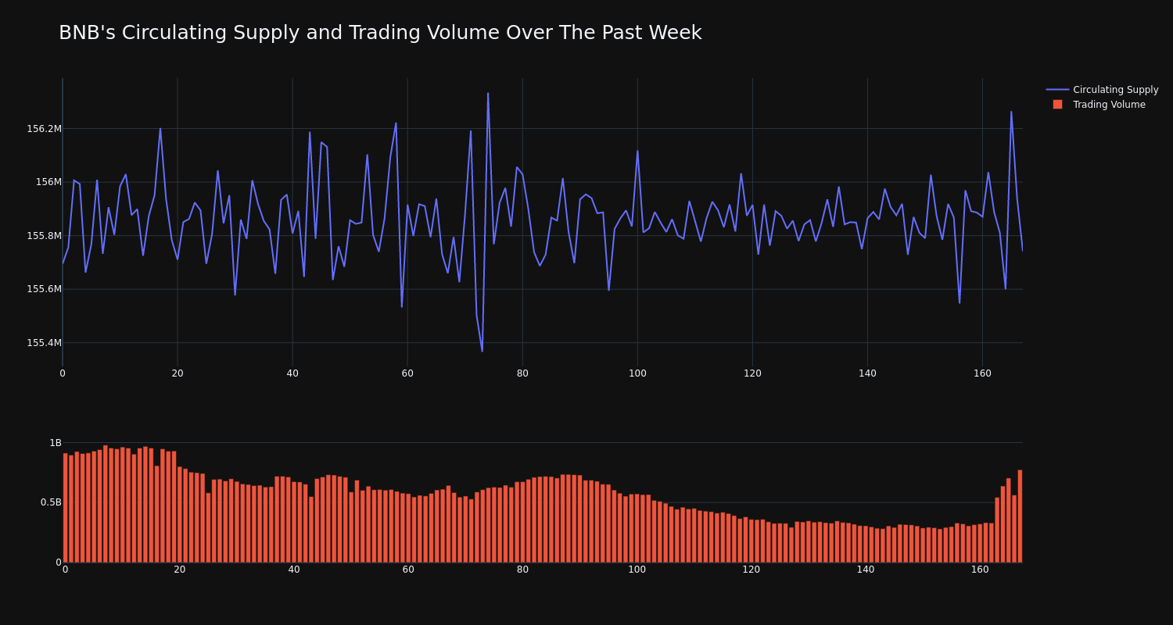This screenshot has height=625, width=1173.
Task: Click x-axis tick 80 under supply chart
Action: pos(522,373)
